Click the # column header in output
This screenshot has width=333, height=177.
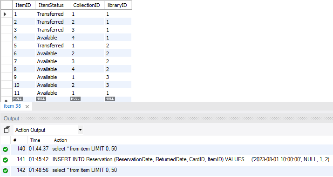pos(15,140)
